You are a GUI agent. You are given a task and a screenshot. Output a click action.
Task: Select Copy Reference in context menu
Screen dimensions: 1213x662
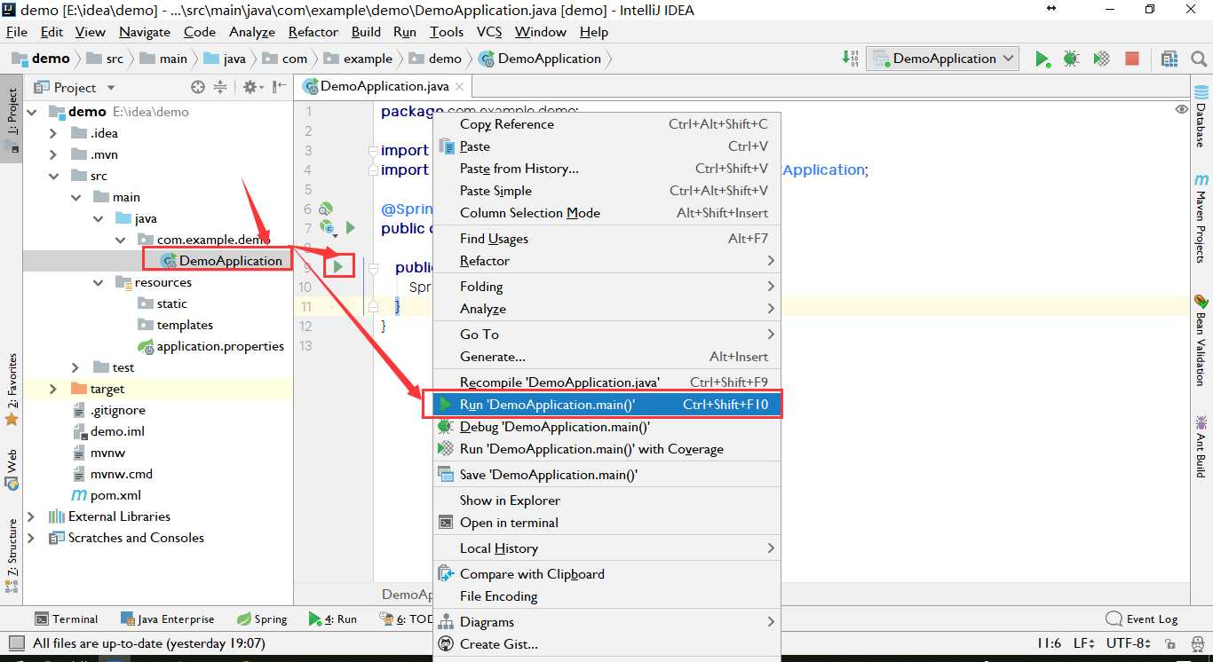click(606, 124)
